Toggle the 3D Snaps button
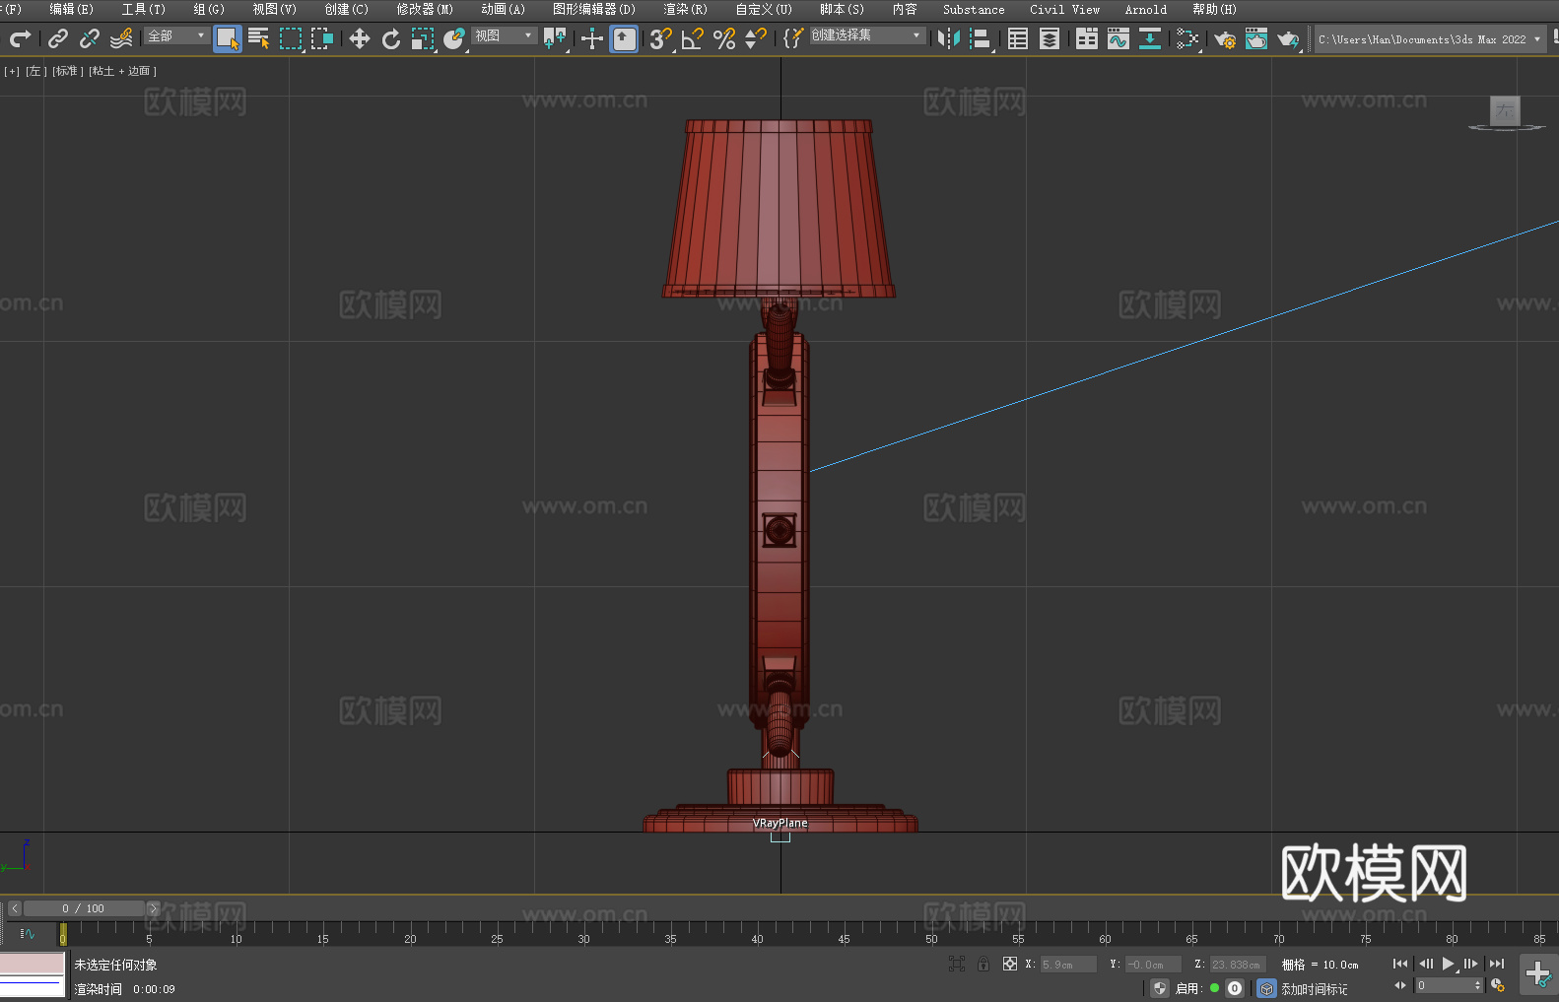The height and width of the screenshot is (1002, 1559). tap(660, 38)
